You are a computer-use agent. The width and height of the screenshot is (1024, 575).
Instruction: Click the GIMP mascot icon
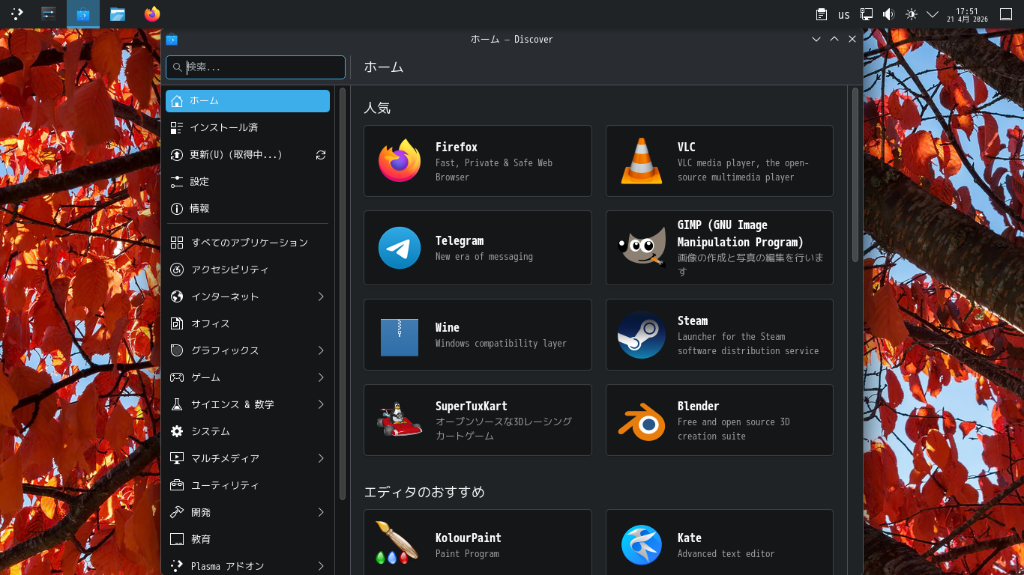(x=642, y=248)
